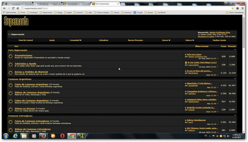Click the browser forward arrow
This screenshot has height=142, width=248.
[9, 8]
